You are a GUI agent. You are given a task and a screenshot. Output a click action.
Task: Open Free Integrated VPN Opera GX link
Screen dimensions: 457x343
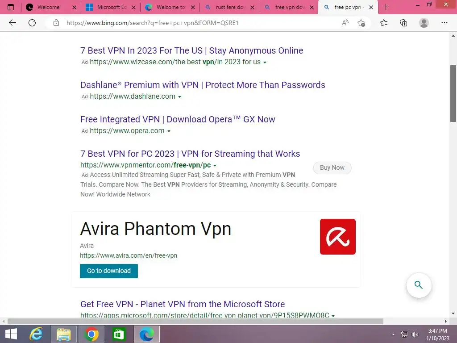[x=178, y=119]
